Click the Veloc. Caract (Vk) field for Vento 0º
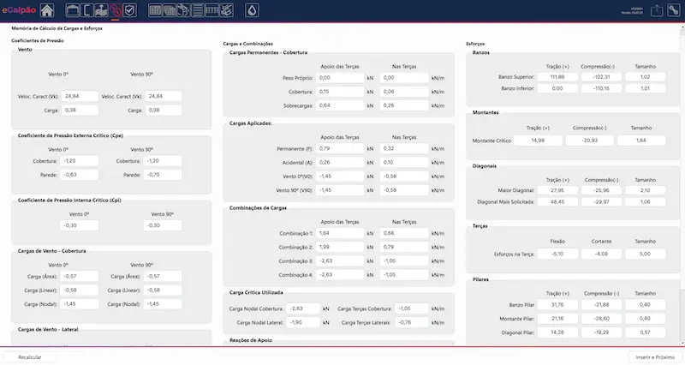685x365 pixels. tap(81, 96)
